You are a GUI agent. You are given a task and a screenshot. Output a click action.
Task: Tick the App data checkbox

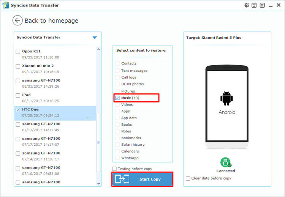click(x=117, y=118)
